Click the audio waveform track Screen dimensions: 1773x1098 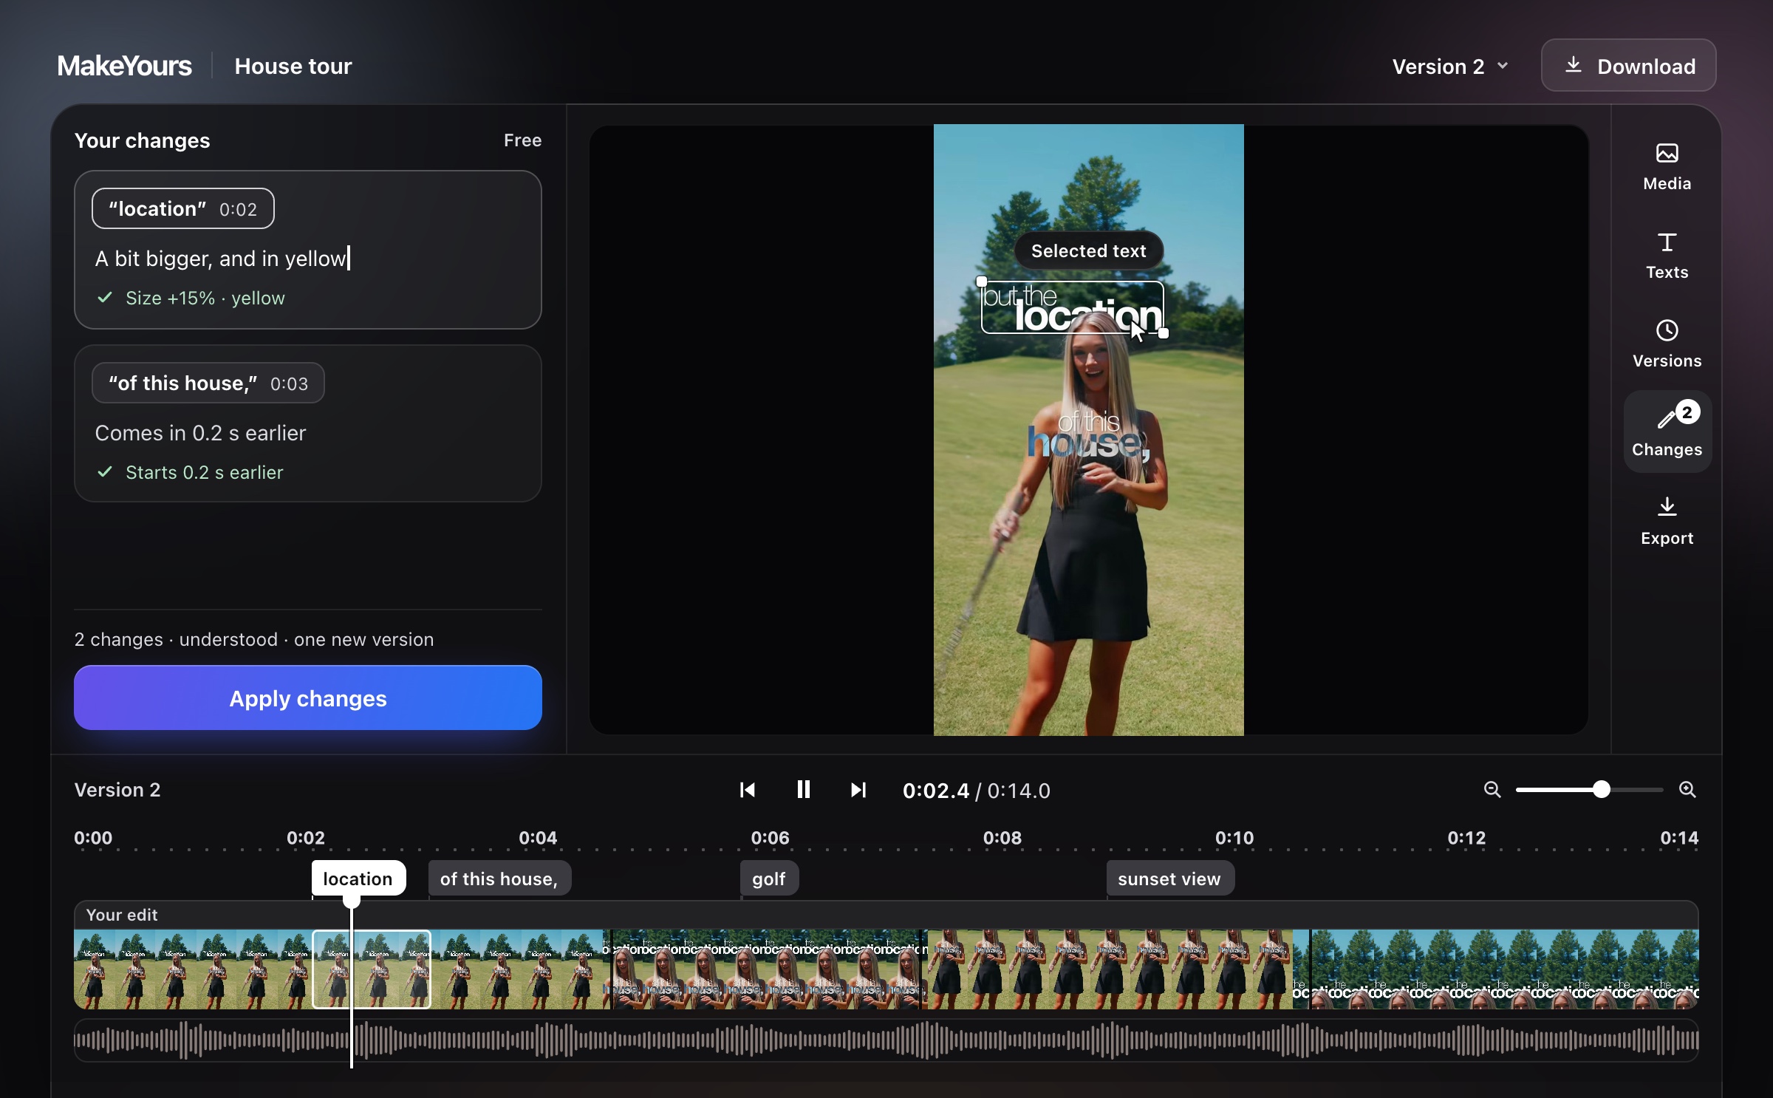click(x=886, y=1040)
